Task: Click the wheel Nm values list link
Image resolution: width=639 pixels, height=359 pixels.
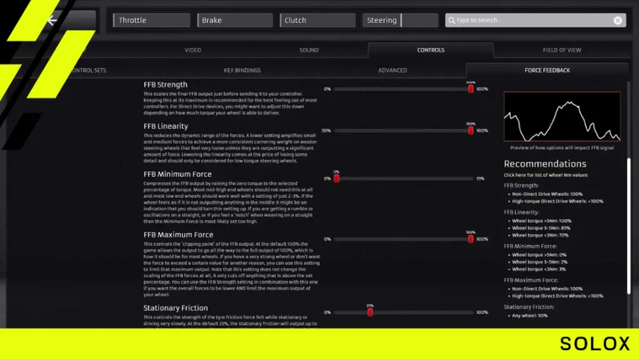Action: (x=545, y=175)
